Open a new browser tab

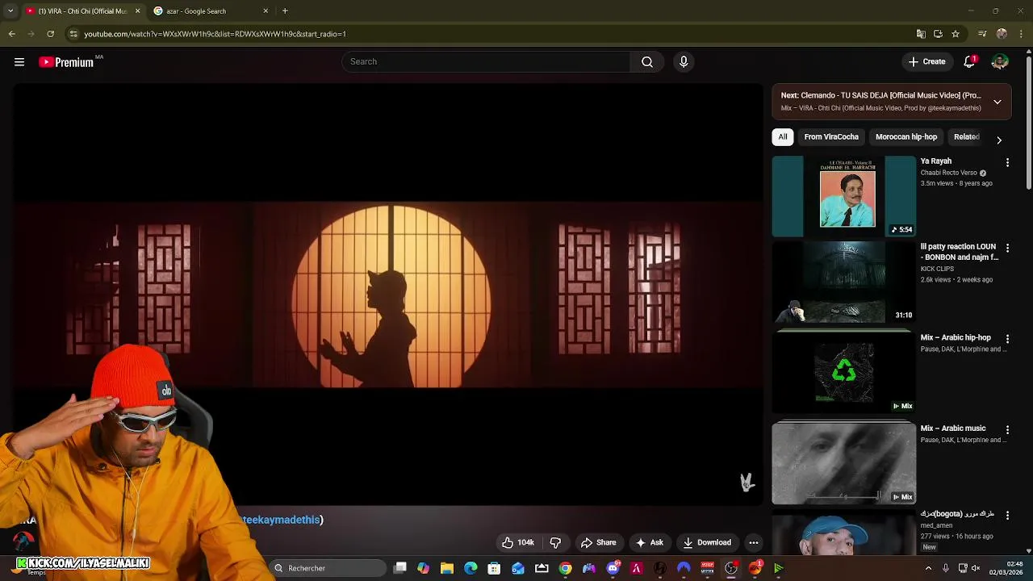click(285, 11)
